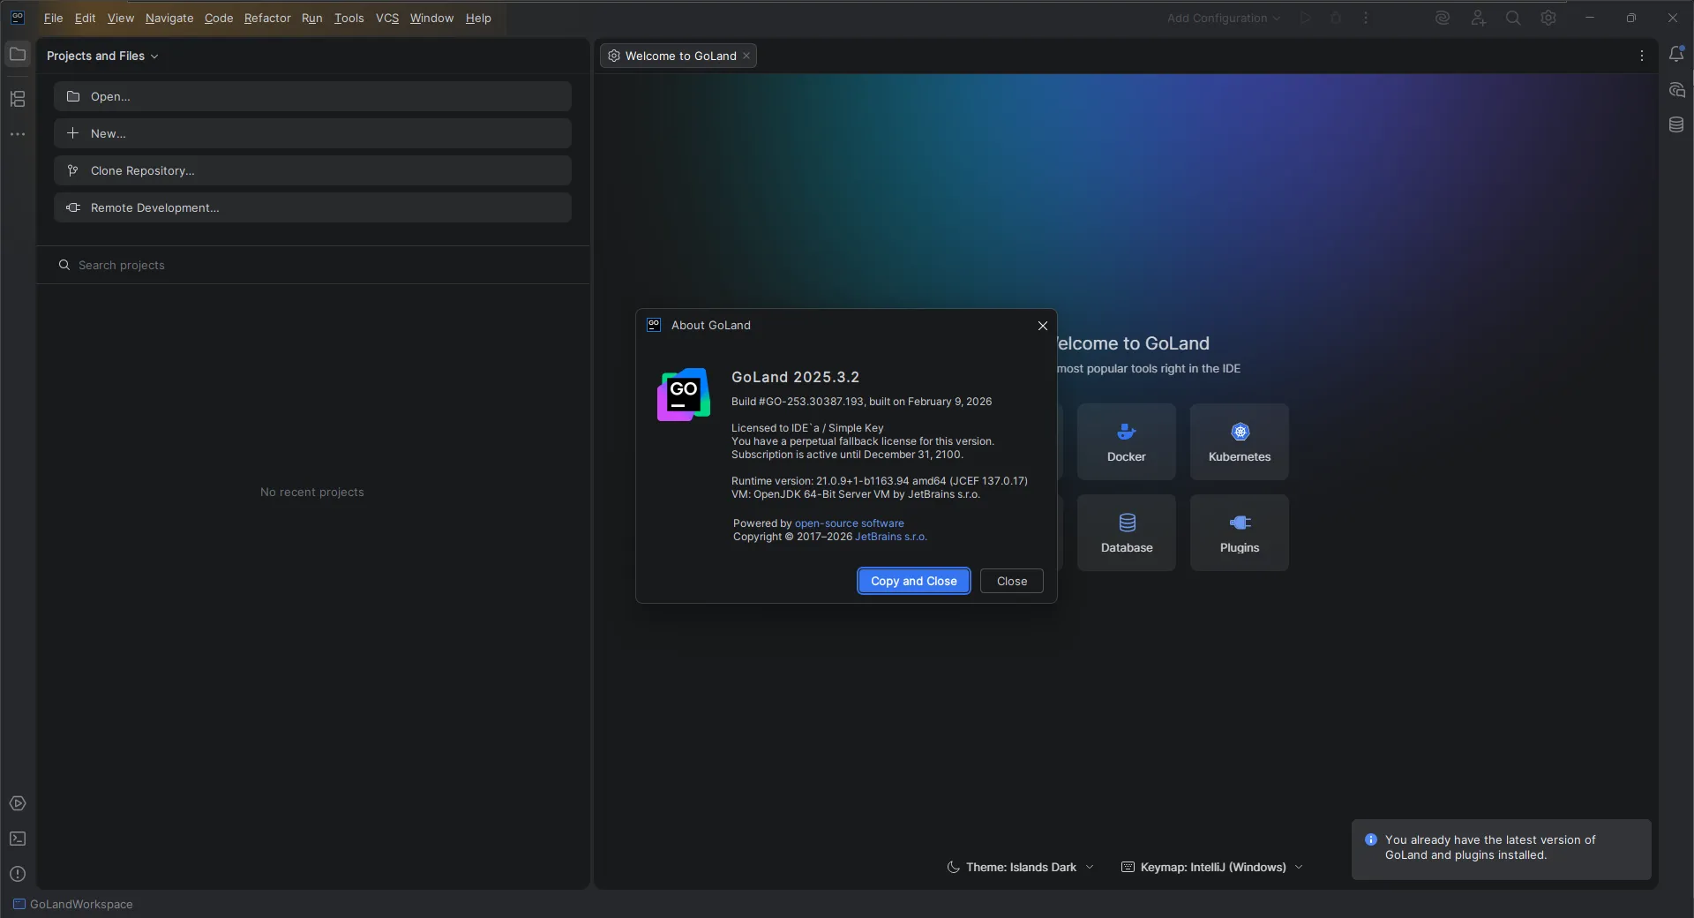Open the Database tool window in right sidebar
Viewport: 1694px width, 918px height.
tap(1676, 125)
